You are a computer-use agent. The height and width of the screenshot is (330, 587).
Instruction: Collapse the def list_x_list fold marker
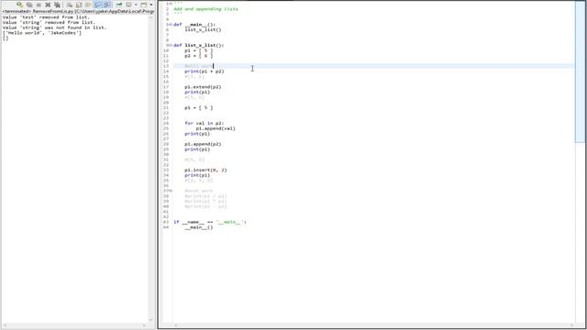pos(171,45)
